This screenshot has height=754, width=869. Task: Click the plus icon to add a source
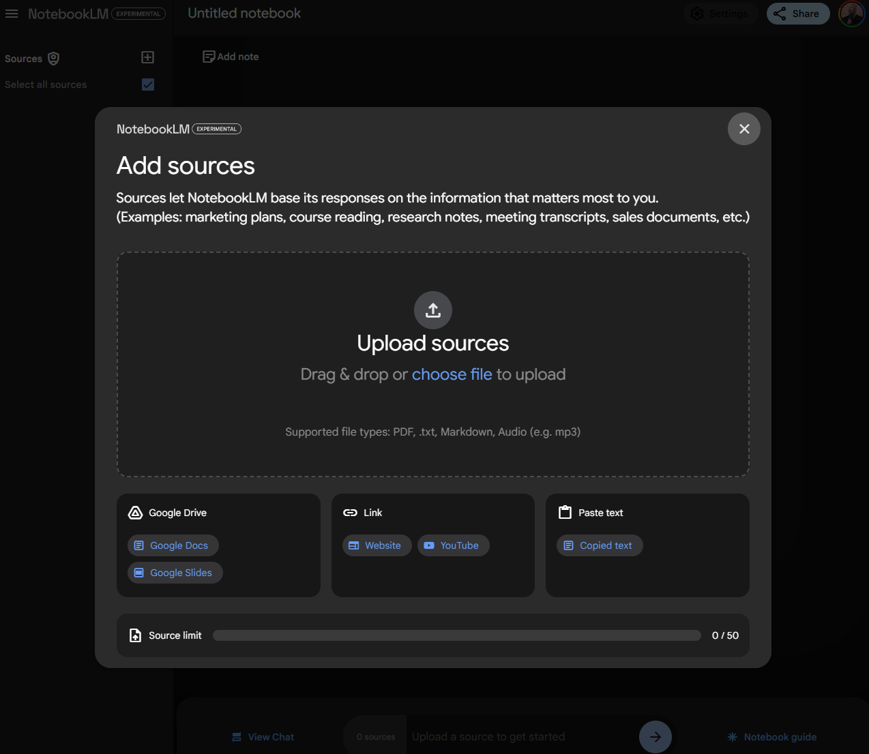[147, 57]
